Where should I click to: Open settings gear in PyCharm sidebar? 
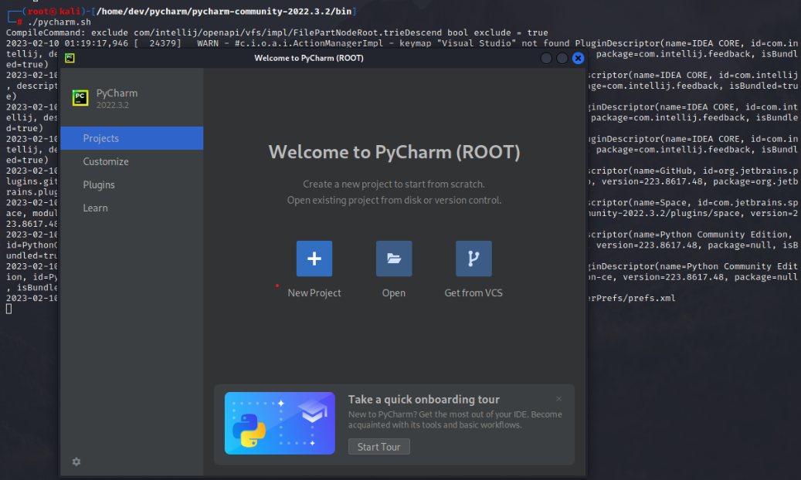pyautogui.click(x=76, y=461)
